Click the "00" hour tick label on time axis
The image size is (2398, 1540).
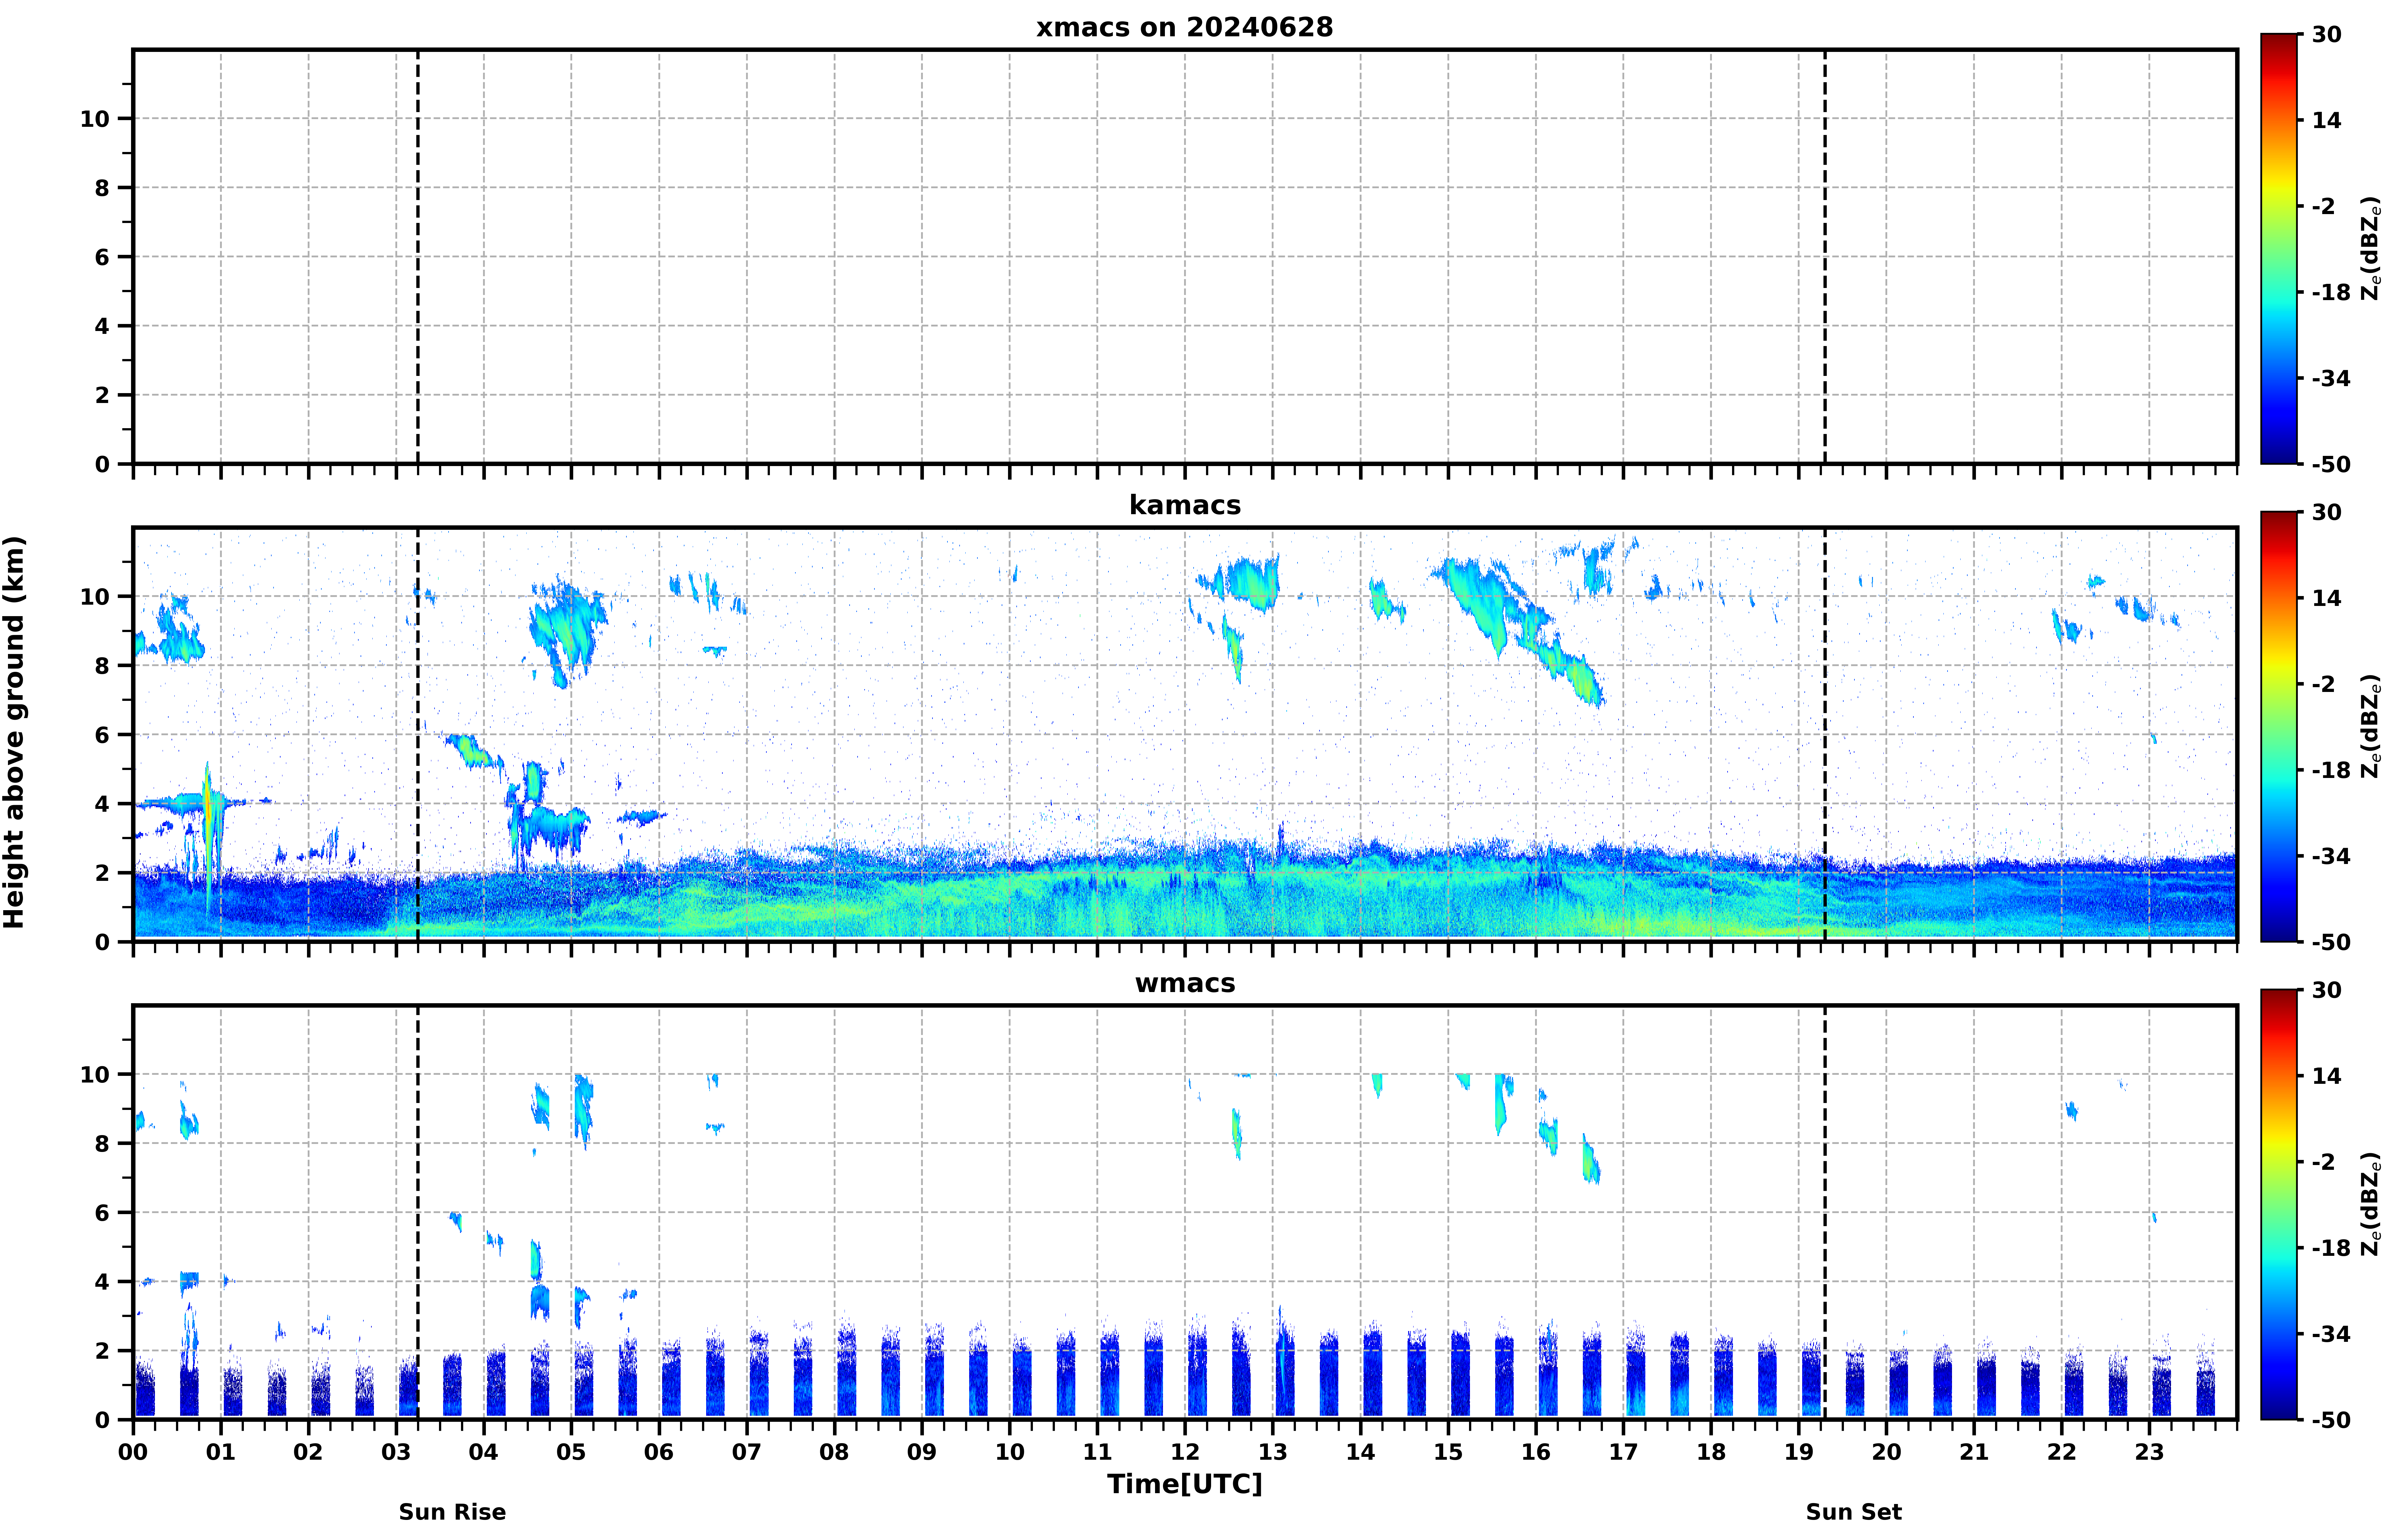(133, 1452)
